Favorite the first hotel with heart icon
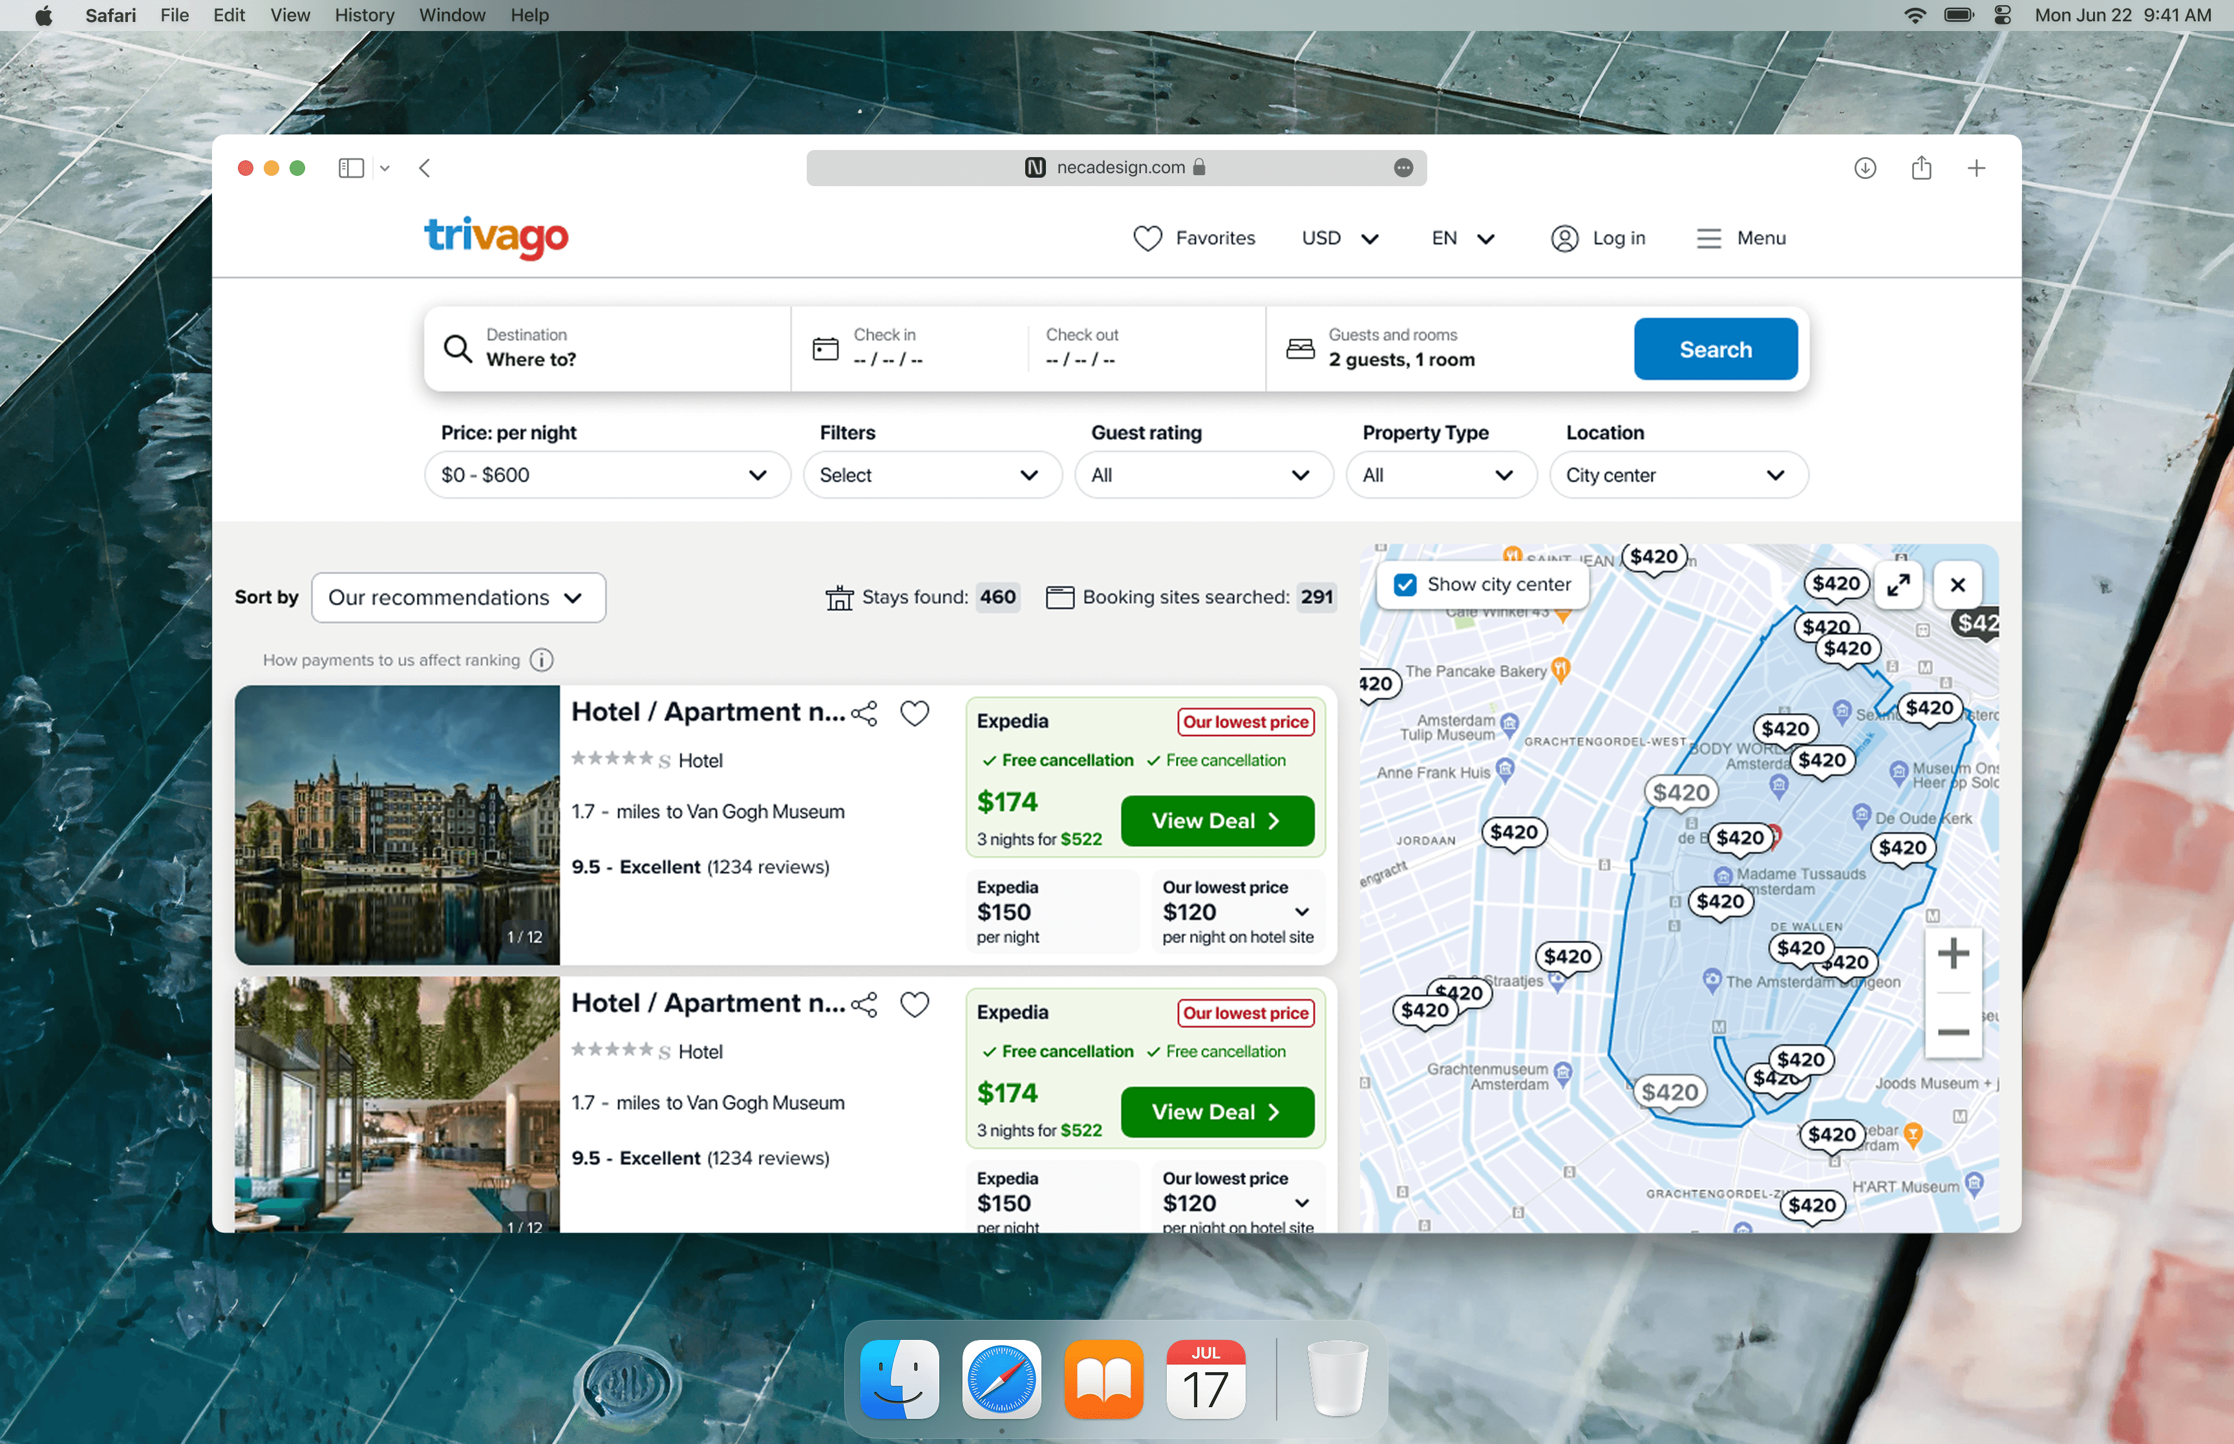This screenshot has width=2234, height=1444. [914, 714]
